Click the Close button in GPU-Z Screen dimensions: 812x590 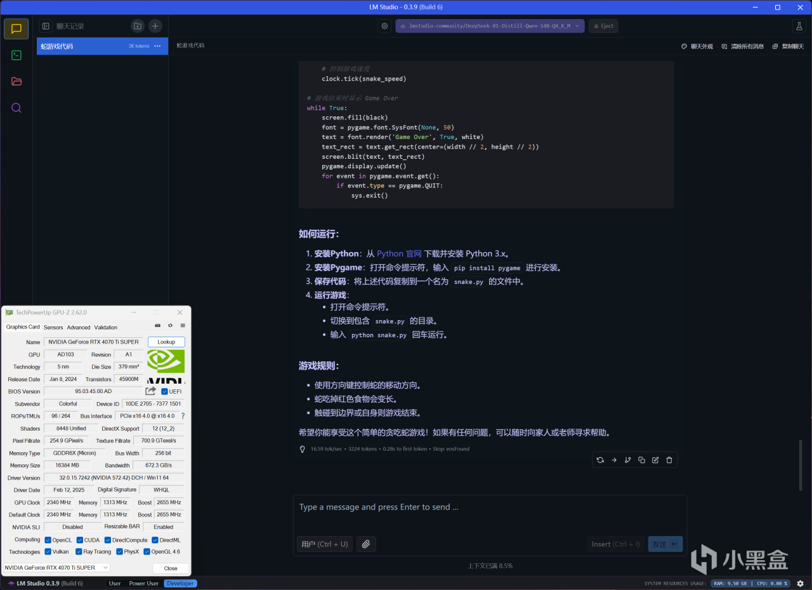pyautogui.click(x=171, y=568)
